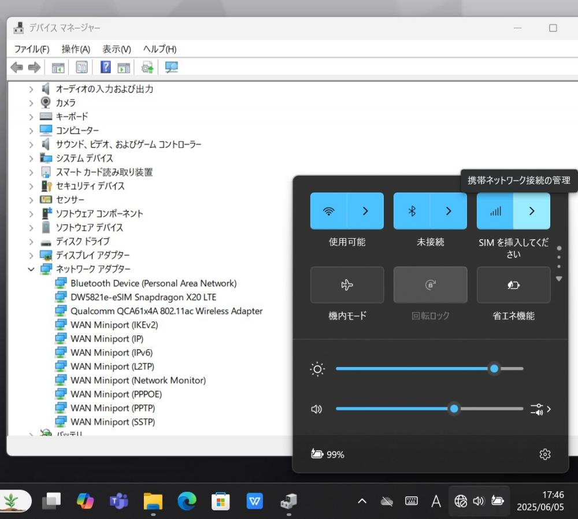578x519 pixels.
Task: Click battery 99% indicator in quick settings
Action: [327, 454]
